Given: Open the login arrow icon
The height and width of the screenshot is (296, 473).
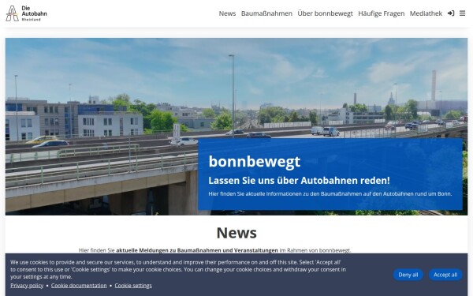Looking at the screenshot, I should tap(451, 13).
